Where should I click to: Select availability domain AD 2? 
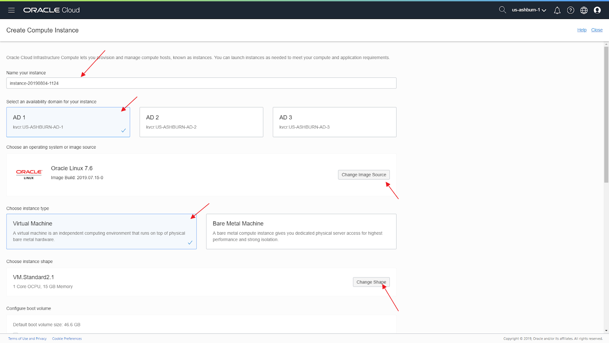pos(201,122)
